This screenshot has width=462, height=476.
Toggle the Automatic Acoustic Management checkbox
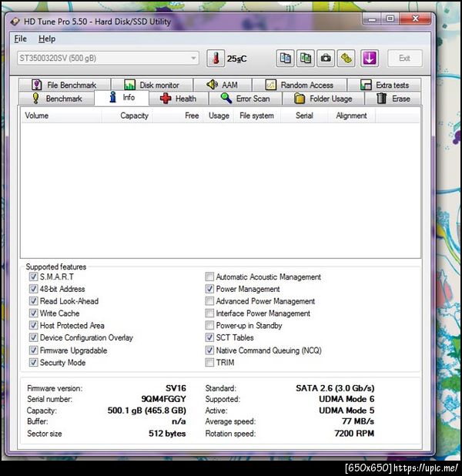point(209,277)
